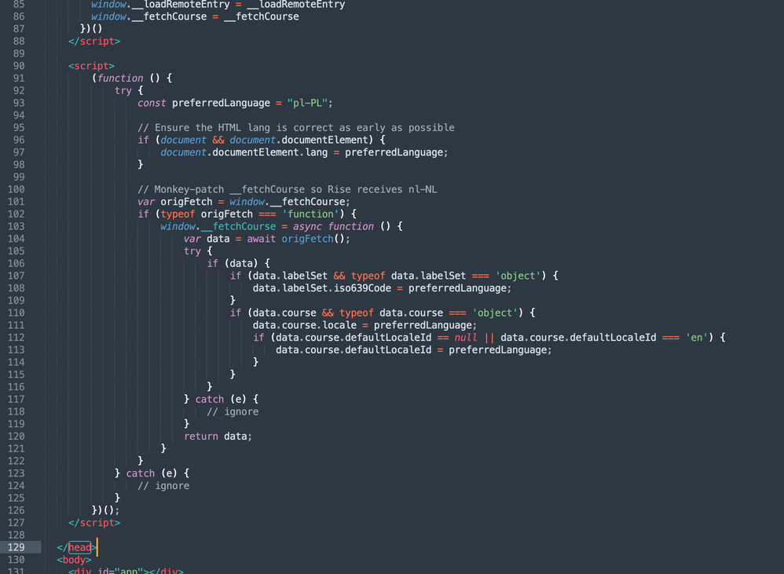Click "document.documentElement.lang" on line 97
The height and width of the screenshot is (574, 784).
pos(244,152)
